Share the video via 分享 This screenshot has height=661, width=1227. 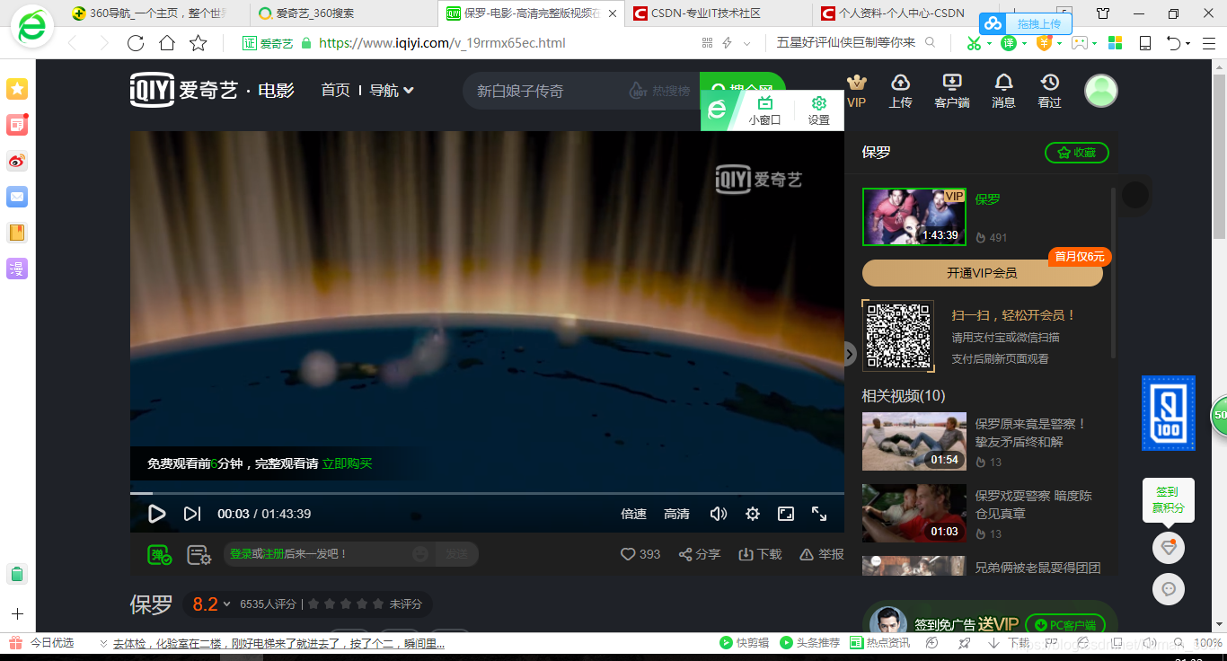(700, 554)
